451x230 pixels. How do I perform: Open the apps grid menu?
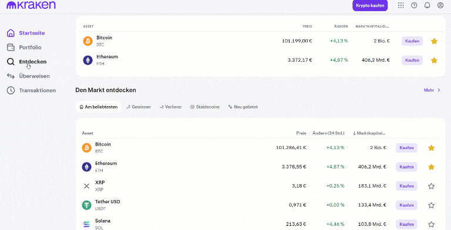(x=400, y=5)
